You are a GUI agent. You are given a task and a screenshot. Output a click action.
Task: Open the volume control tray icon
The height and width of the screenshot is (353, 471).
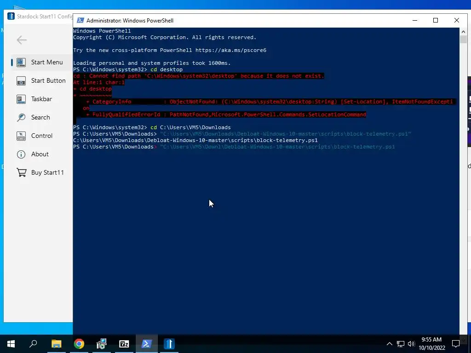pyautogui.click(x=411, y=344)
